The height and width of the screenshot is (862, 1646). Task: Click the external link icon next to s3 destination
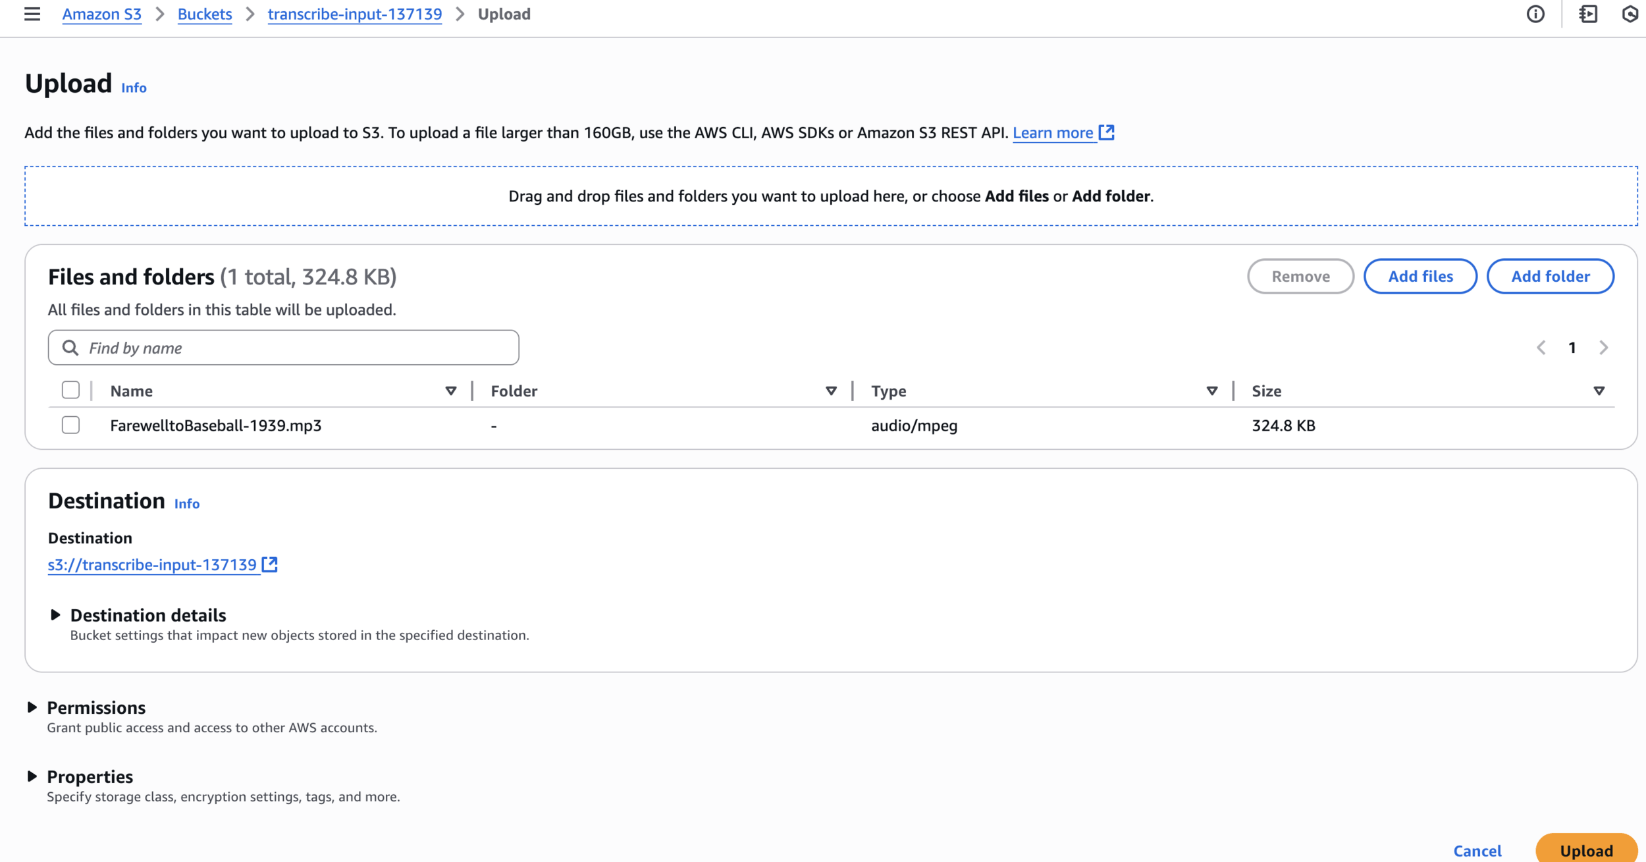click(270, 564)
